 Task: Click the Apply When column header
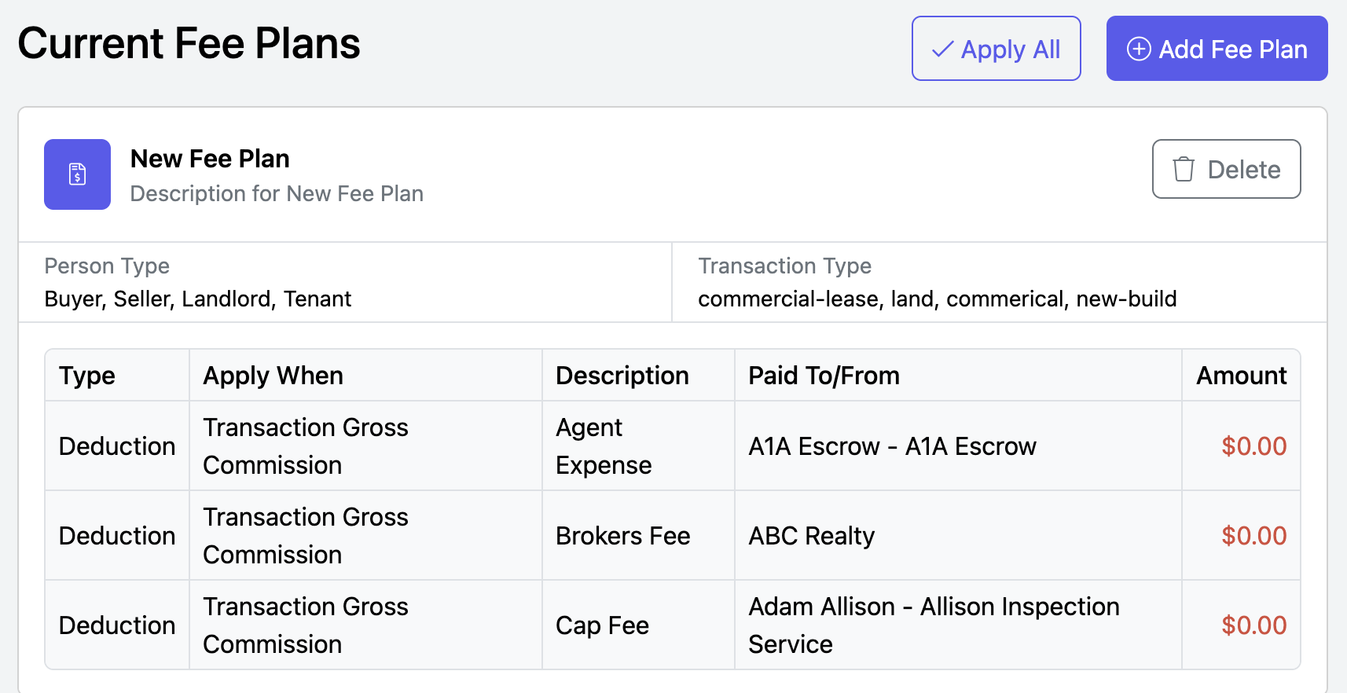(x=273, y=376)
